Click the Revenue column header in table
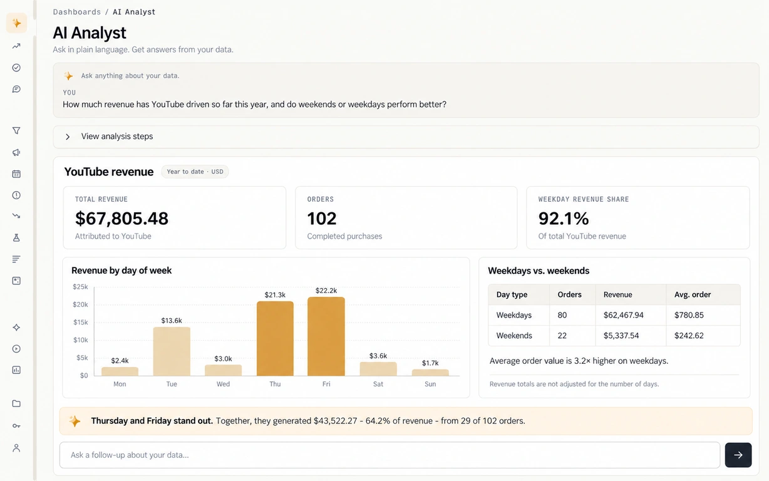This screenshot has width=769, height=481. [x=618, y=294]
